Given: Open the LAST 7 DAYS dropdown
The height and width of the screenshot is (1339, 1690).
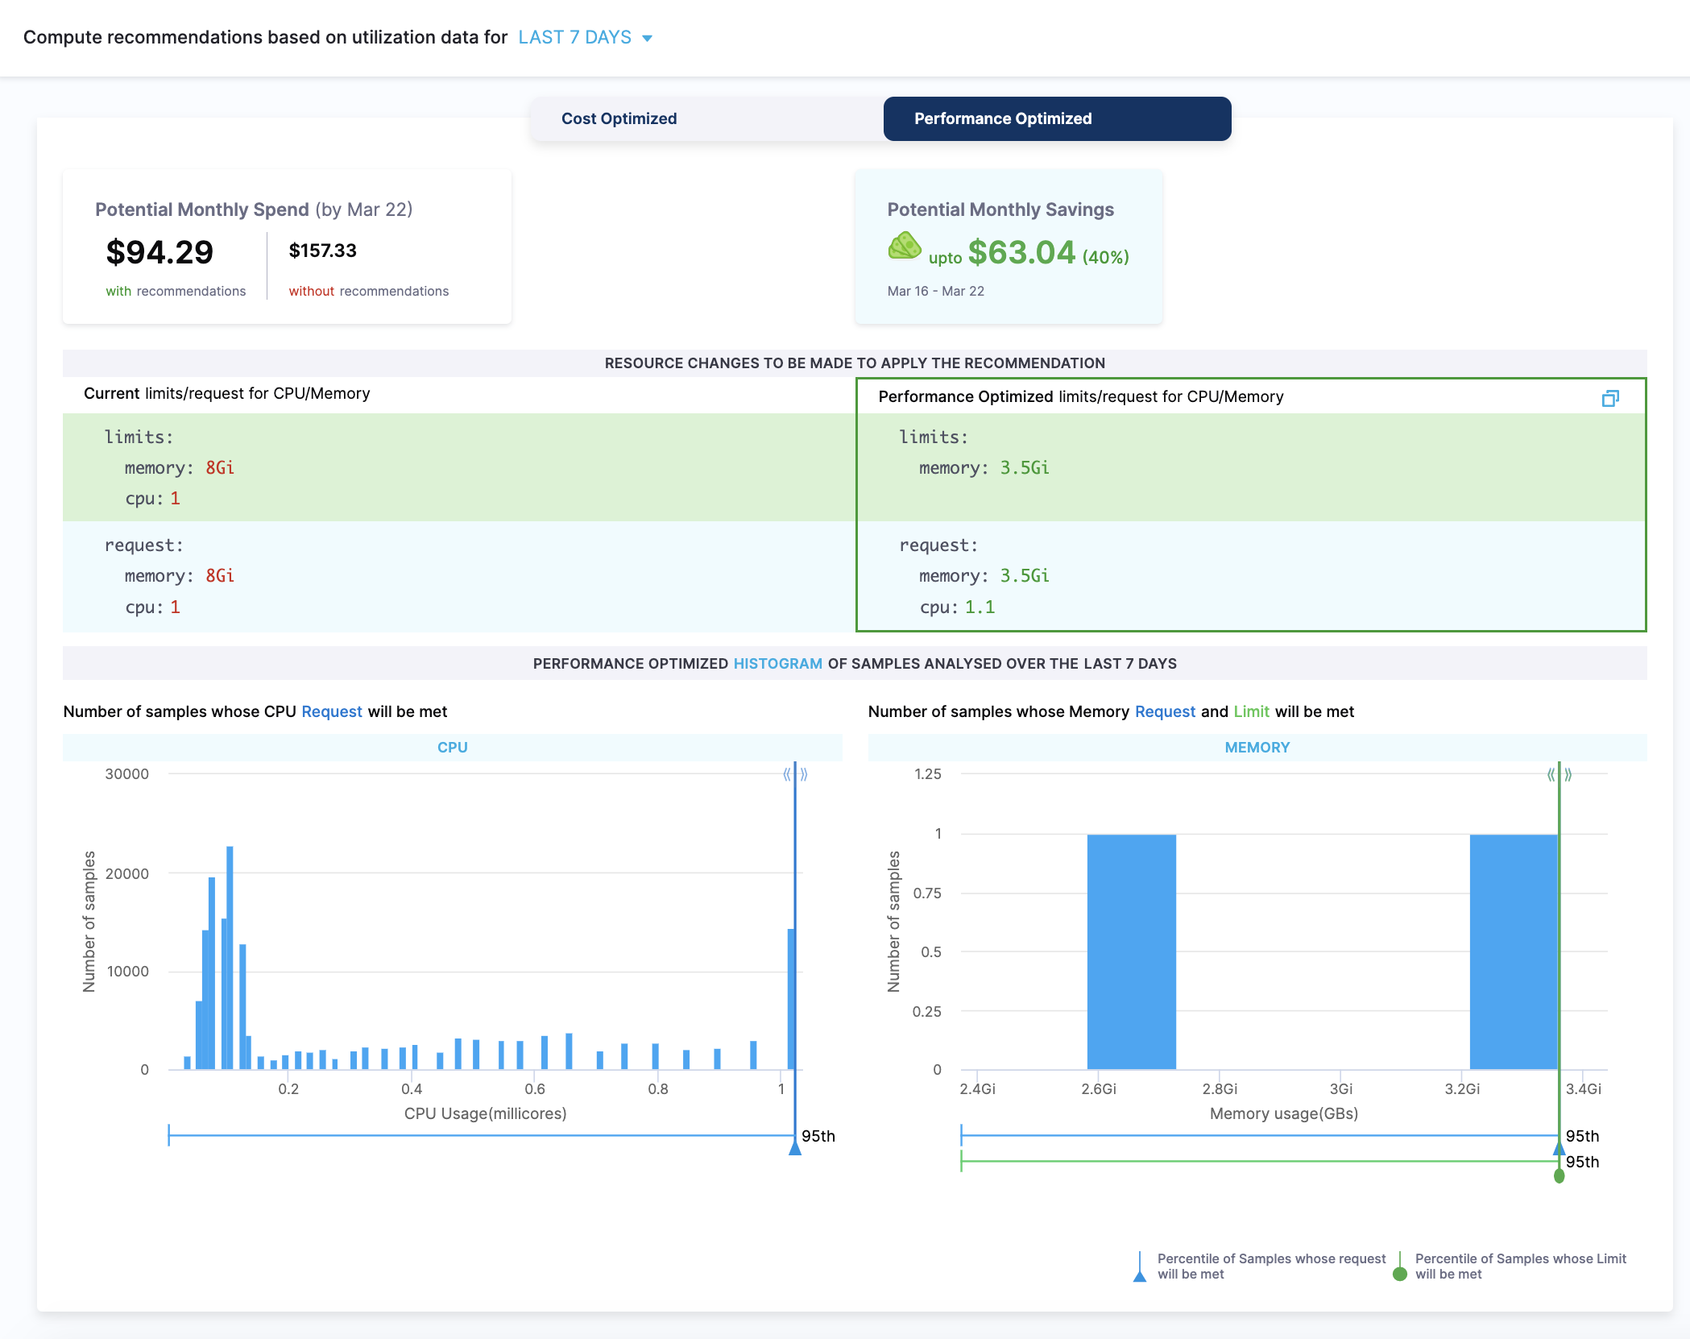Looking at the screenshot, I should (x=575, y=38).
